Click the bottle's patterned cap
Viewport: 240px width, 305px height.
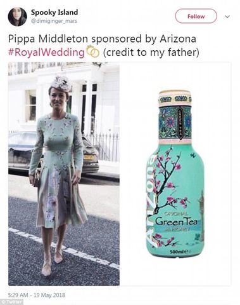tap(175, 98)
